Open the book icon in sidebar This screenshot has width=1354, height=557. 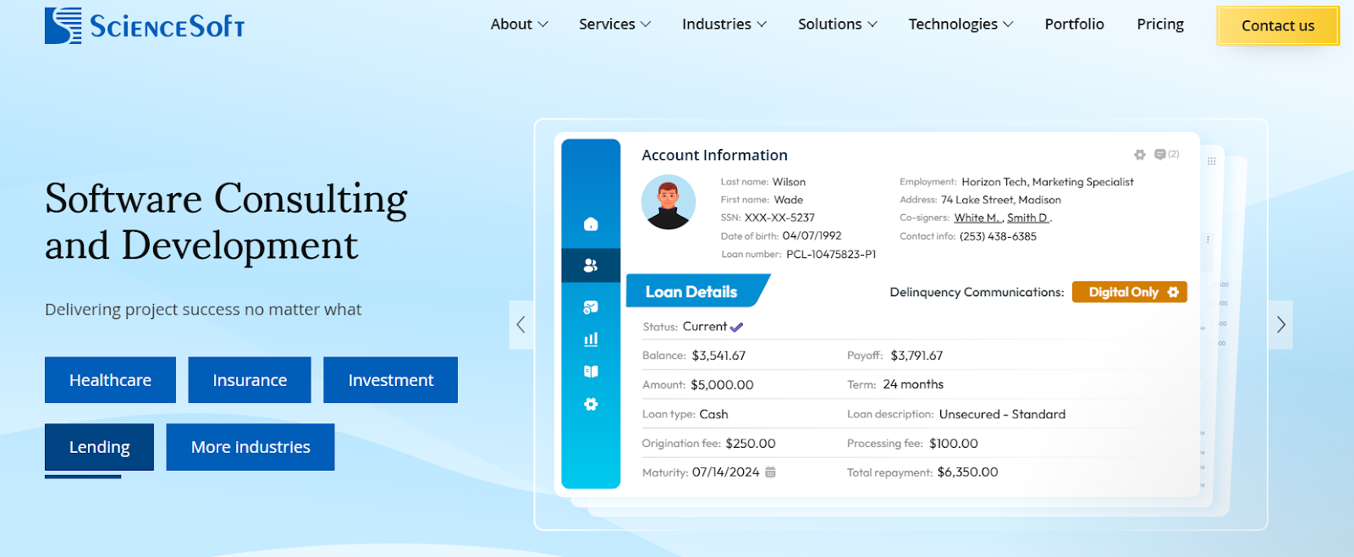tap(591, 372)
